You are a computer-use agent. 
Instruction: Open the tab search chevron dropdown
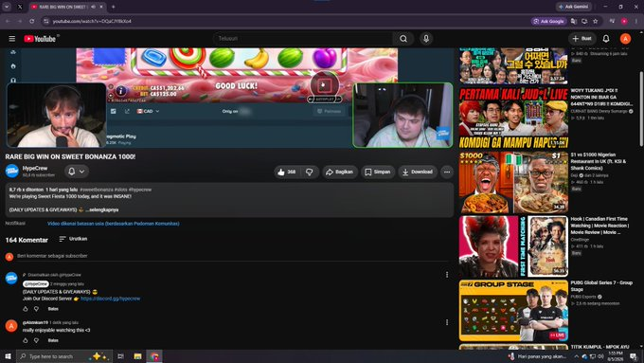(7, 7)
